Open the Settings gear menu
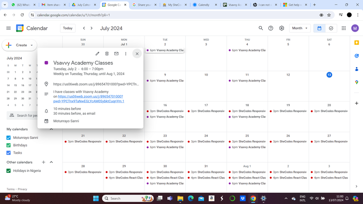 click(282, 28)
